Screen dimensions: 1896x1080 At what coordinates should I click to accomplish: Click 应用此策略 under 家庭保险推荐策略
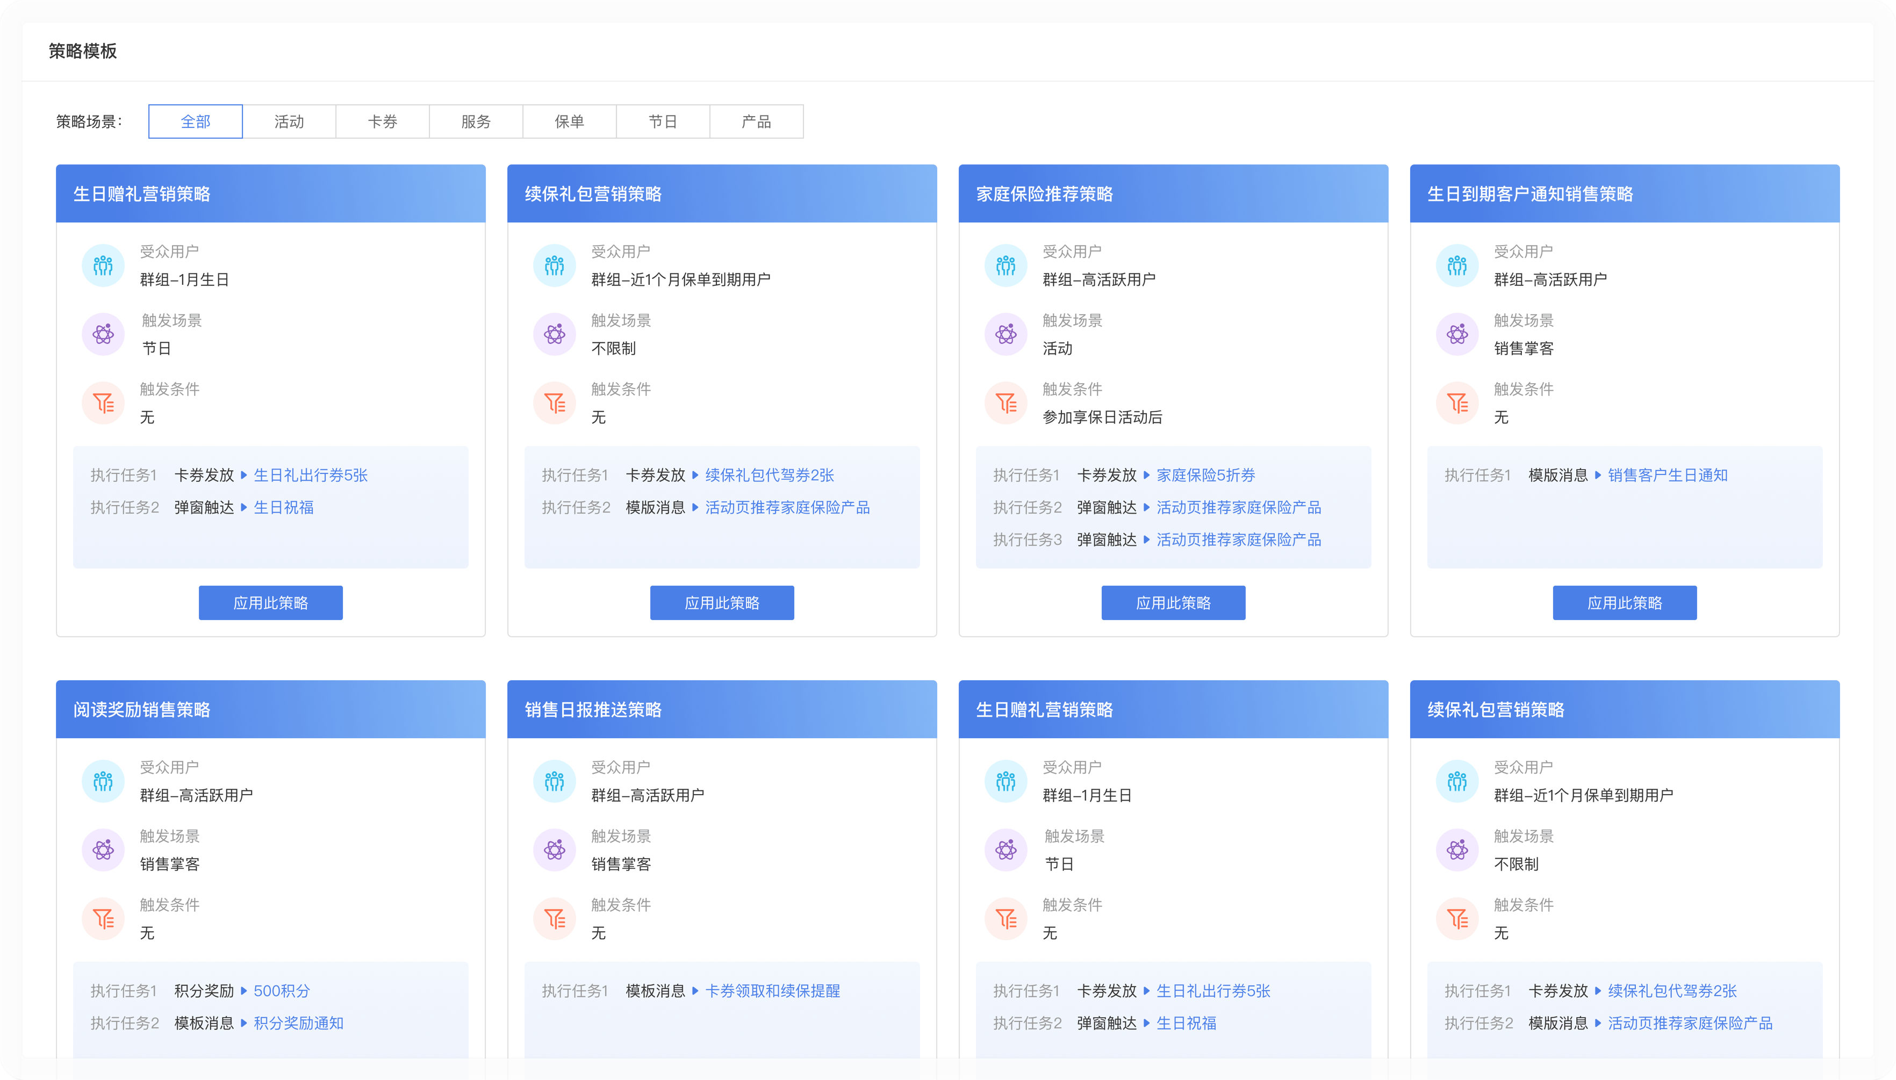[1174, 603]
